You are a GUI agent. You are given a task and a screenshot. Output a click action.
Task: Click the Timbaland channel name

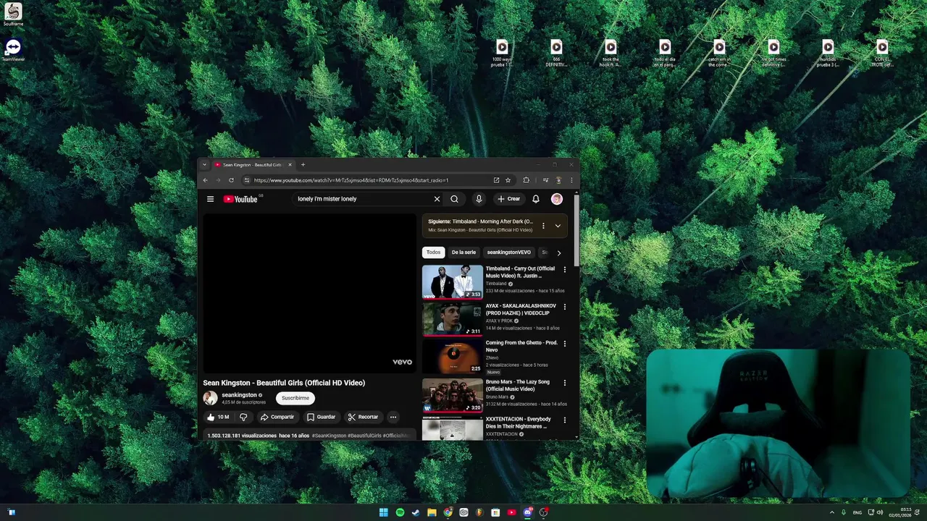point(496,284)
